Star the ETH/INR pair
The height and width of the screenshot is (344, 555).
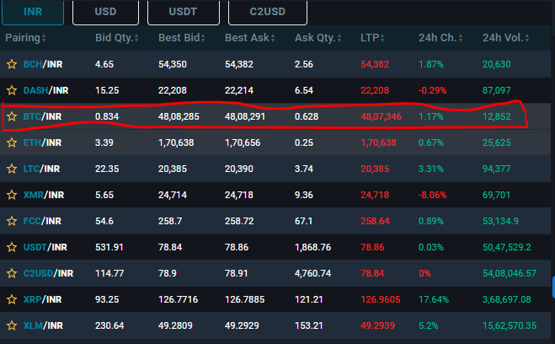click(12, 142)
